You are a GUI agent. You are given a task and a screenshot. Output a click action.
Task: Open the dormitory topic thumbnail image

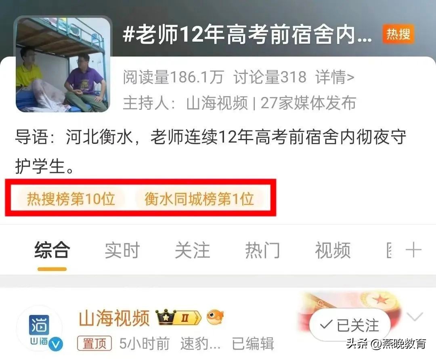63,64
